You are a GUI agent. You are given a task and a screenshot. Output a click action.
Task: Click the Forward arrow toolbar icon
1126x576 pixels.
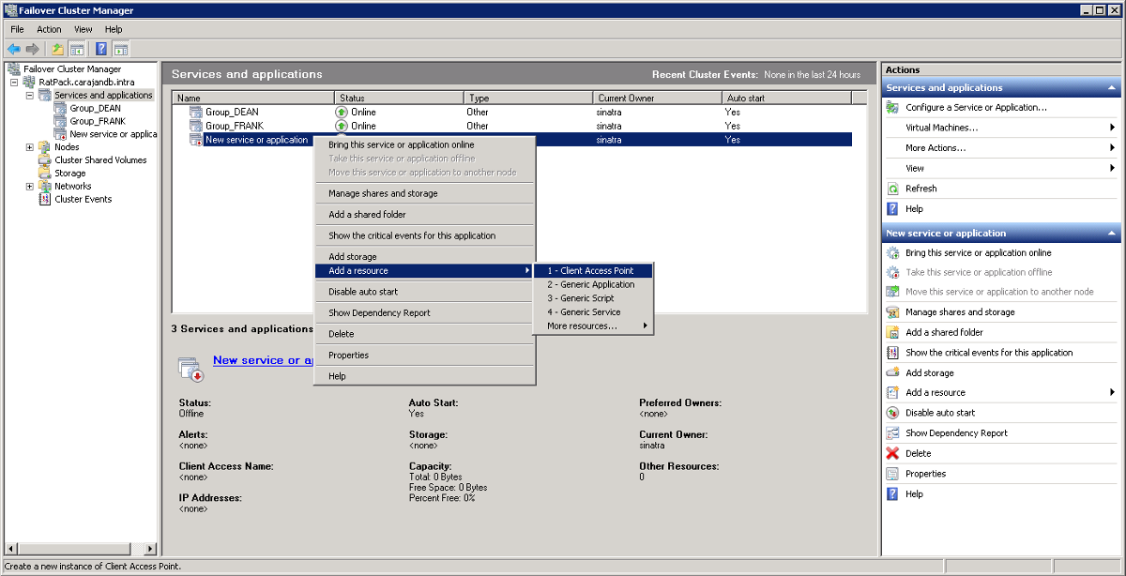pyautogui.click(x=33, y=49)
